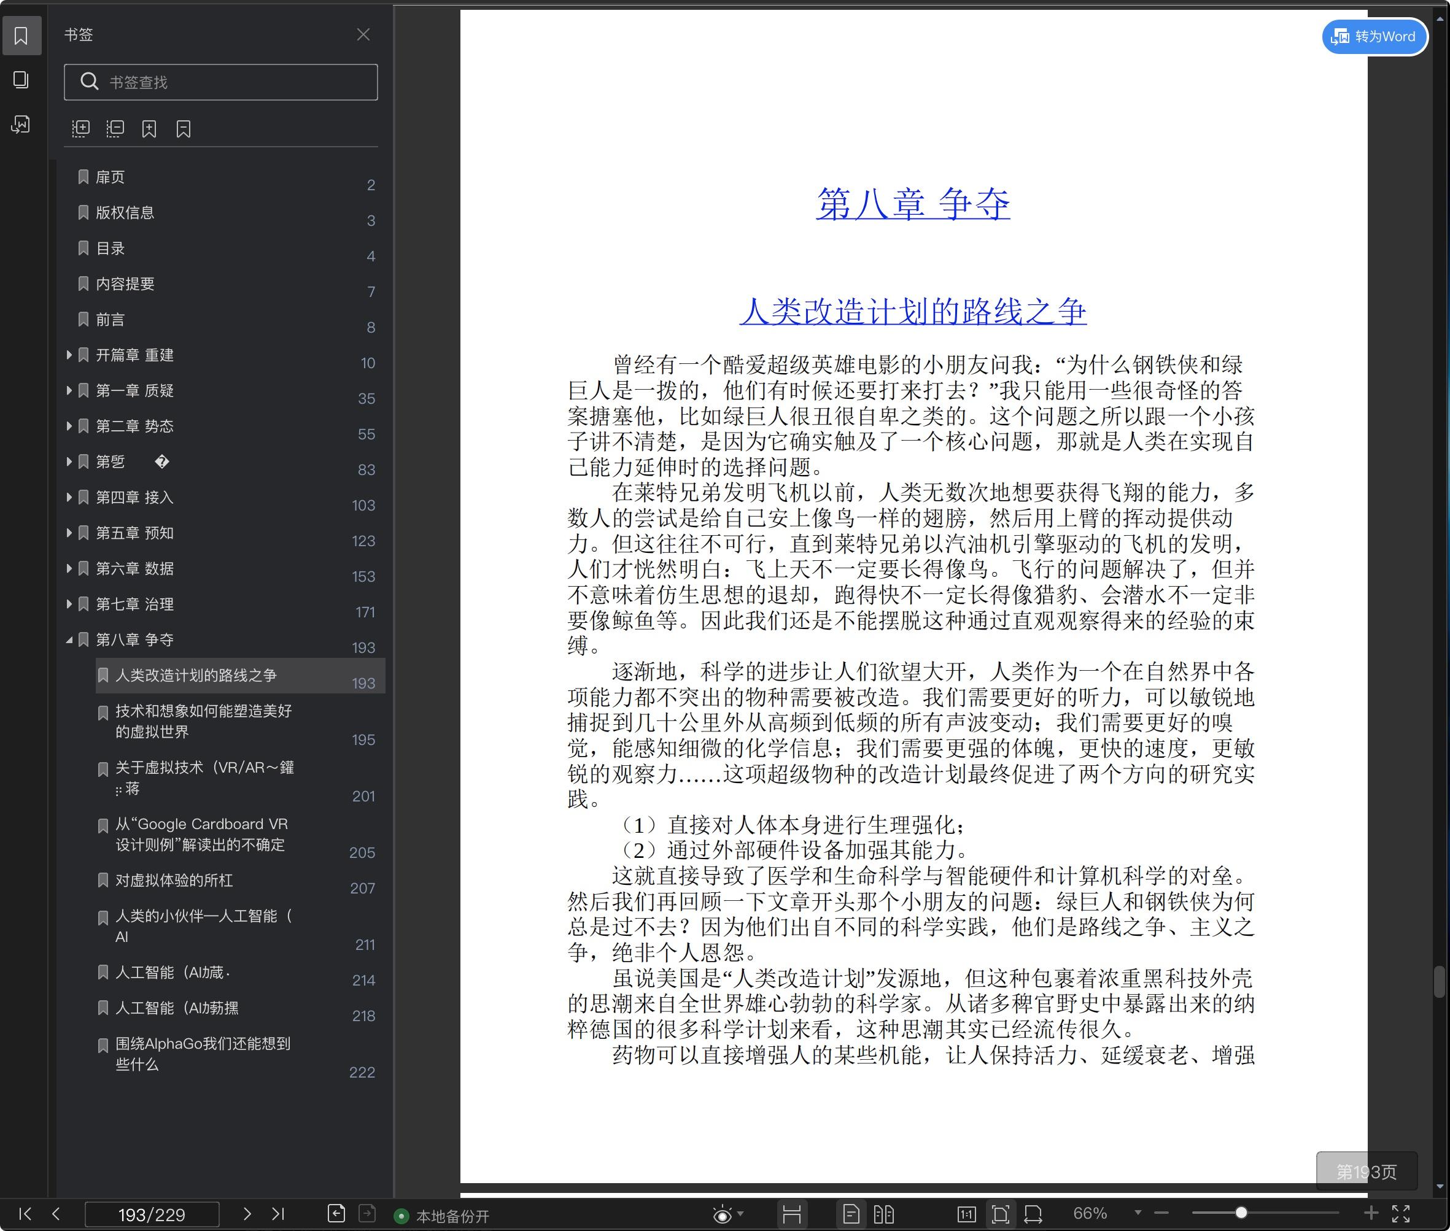The height and width of the screenshot is (1231, 1450).
Task: Click the fit page icon
Action: tap(1001, 1214)
